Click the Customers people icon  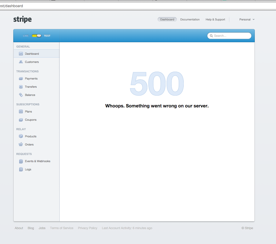pyautogui.click(x=21, y=62)
